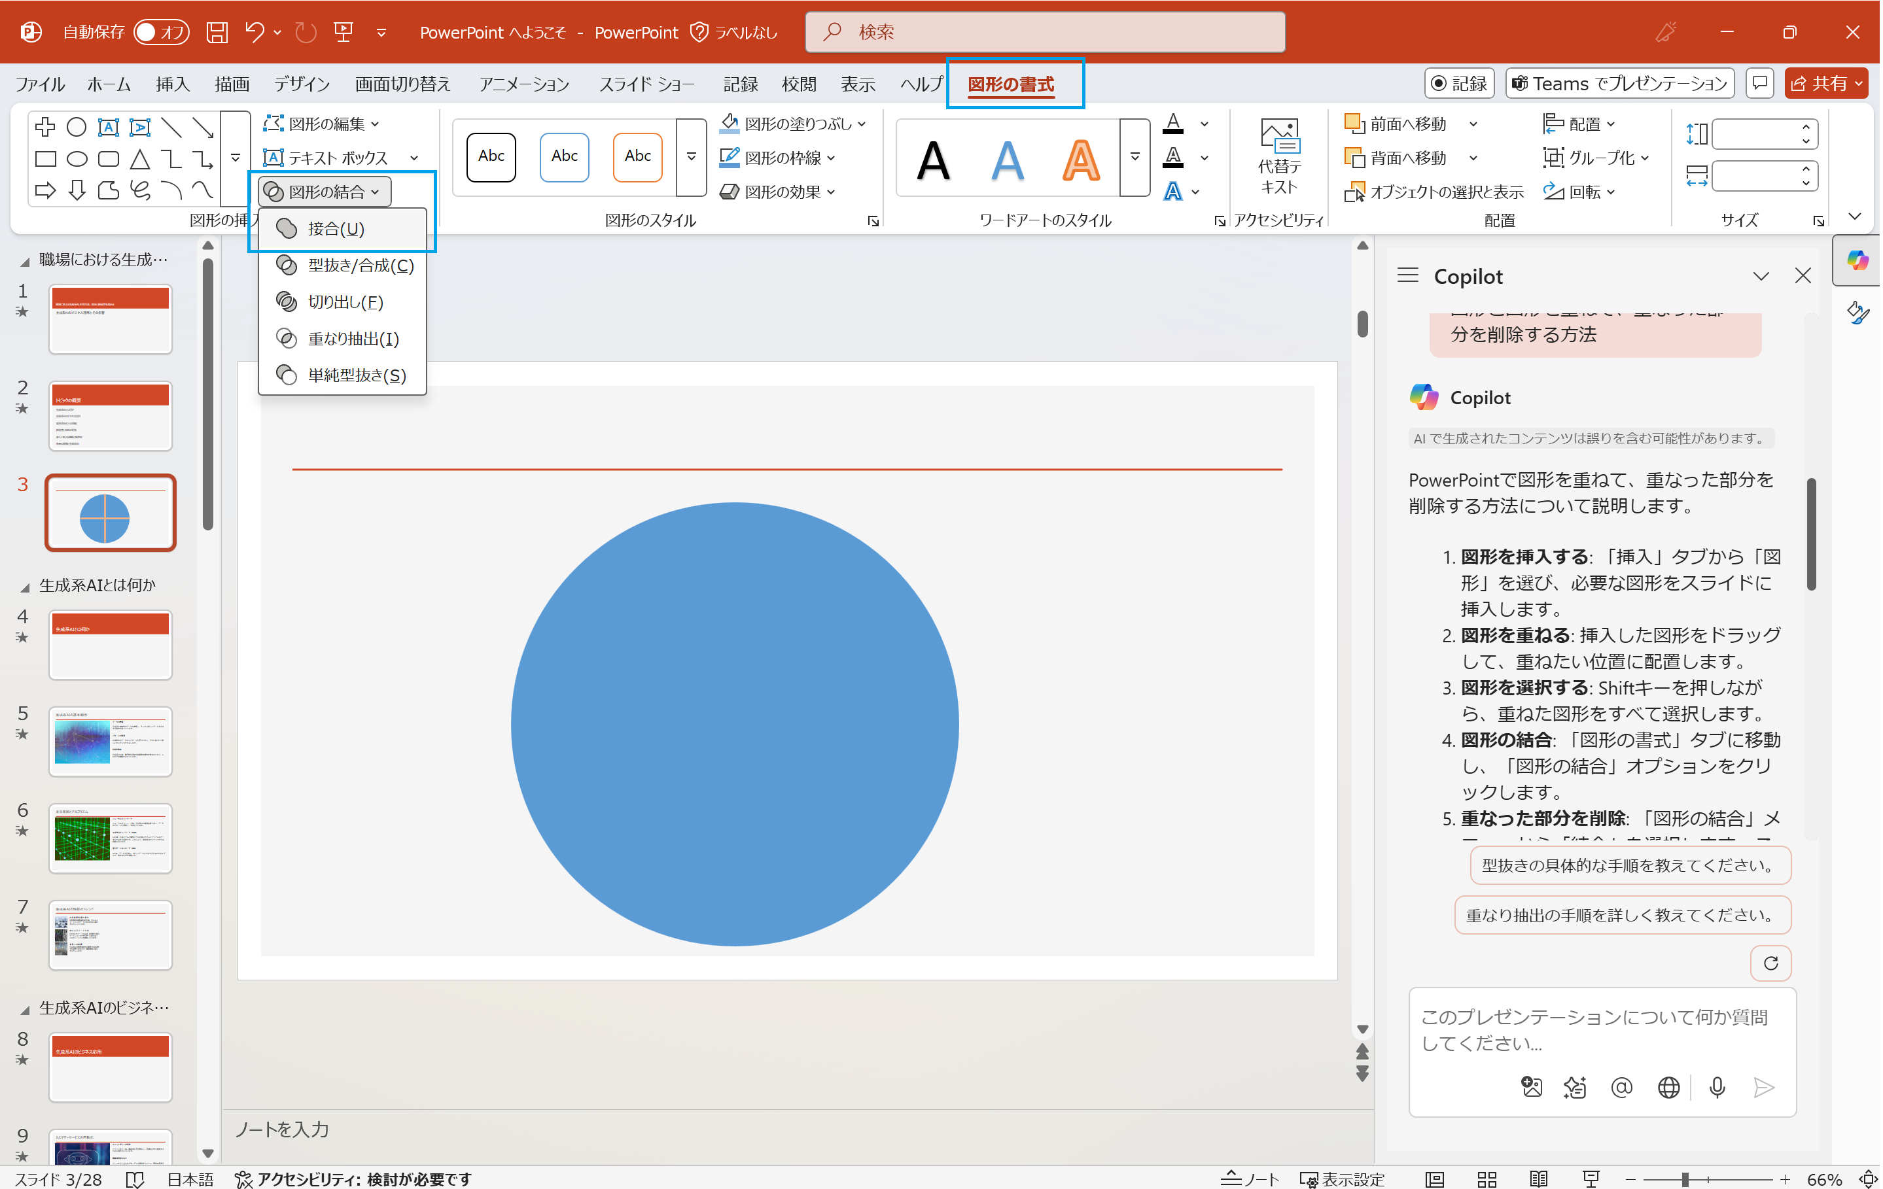Open 図形の枠線 outline dropdown
1883x1189 pixels.
(x=778, y=158)
